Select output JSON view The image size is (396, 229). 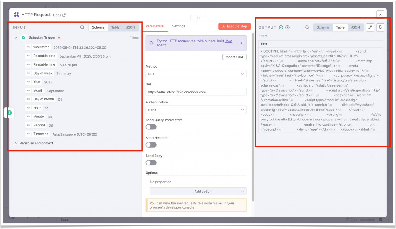[x=355, y=27]
